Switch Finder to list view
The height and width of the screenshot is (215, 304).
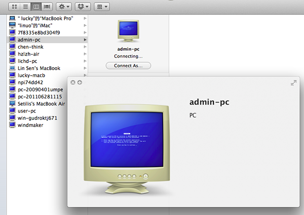click(25, 7)
